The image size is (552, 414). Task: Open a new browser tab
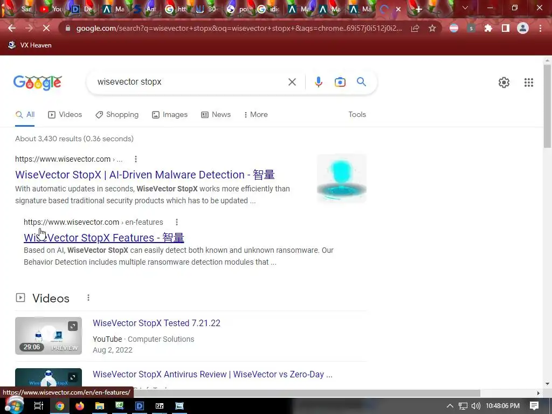click(418, 9)
